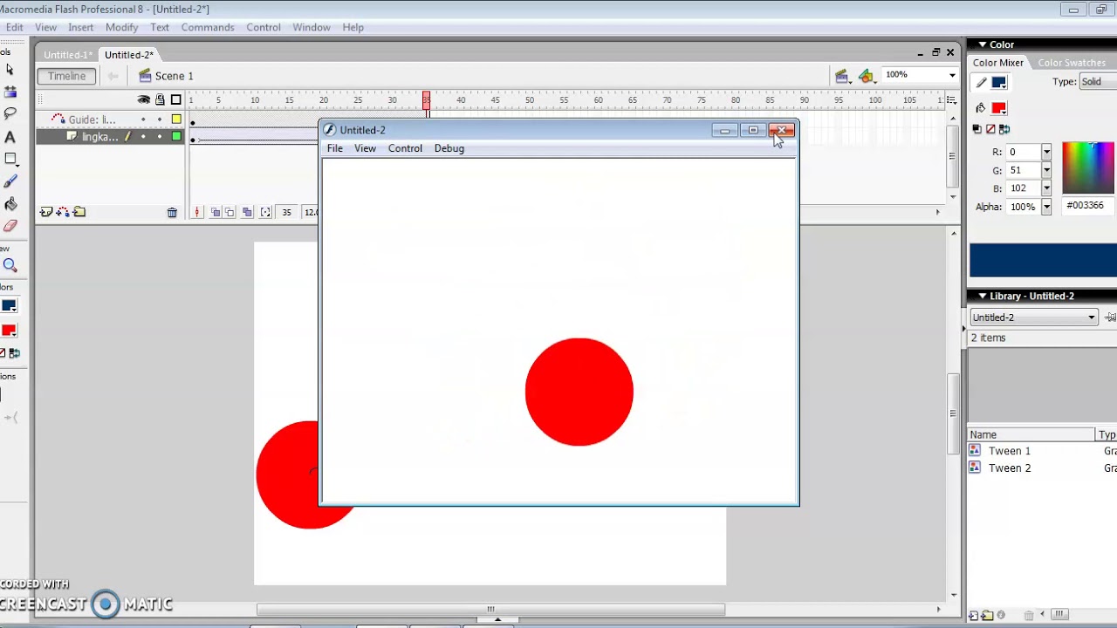
Task: Toggle visibility dot of Guide layer
Action: click(144, 119)
